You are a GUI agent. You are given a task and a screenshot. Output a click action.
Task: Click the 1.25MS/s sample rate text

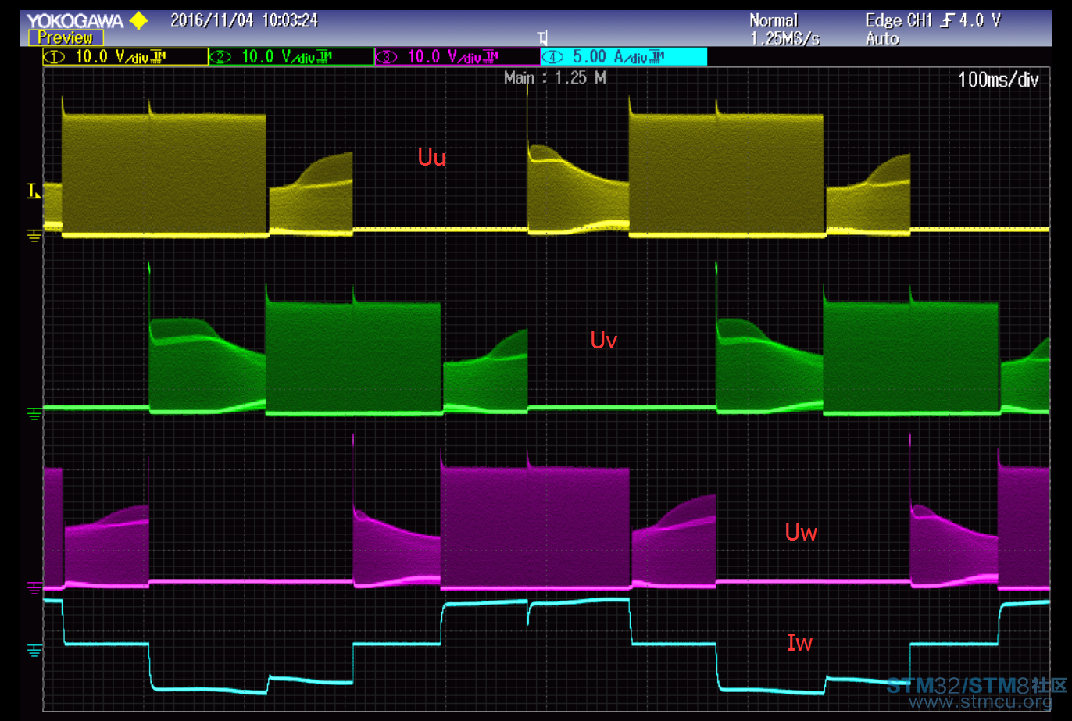coord(785,38)
